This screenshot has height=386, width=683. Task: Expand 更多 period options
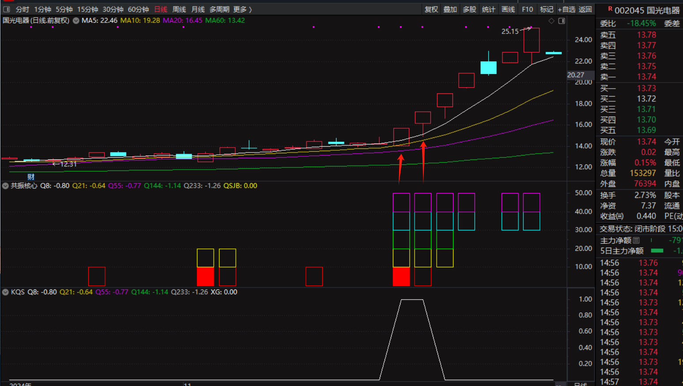tap(242, 9)
